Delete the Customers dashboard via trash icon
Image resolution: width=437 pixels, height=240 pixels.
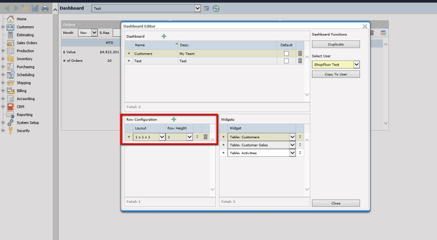[x=300, y=54]
